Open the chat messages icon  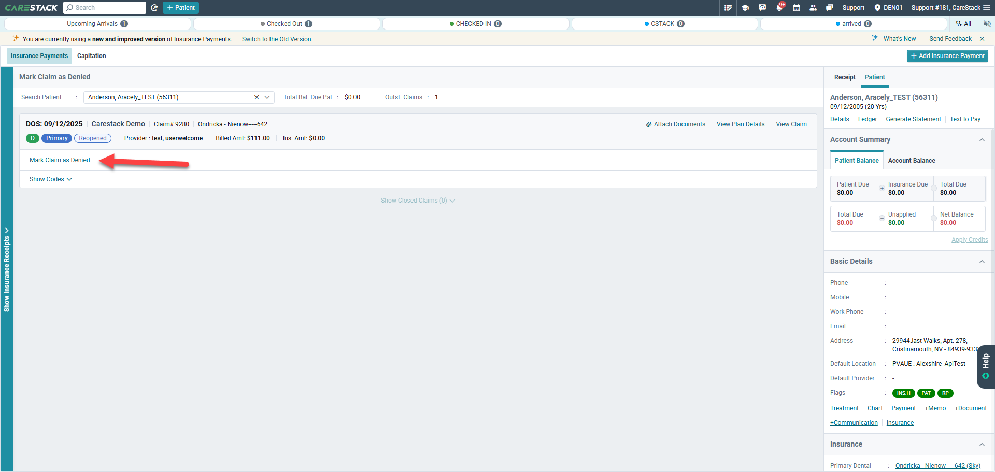[830, 8]
